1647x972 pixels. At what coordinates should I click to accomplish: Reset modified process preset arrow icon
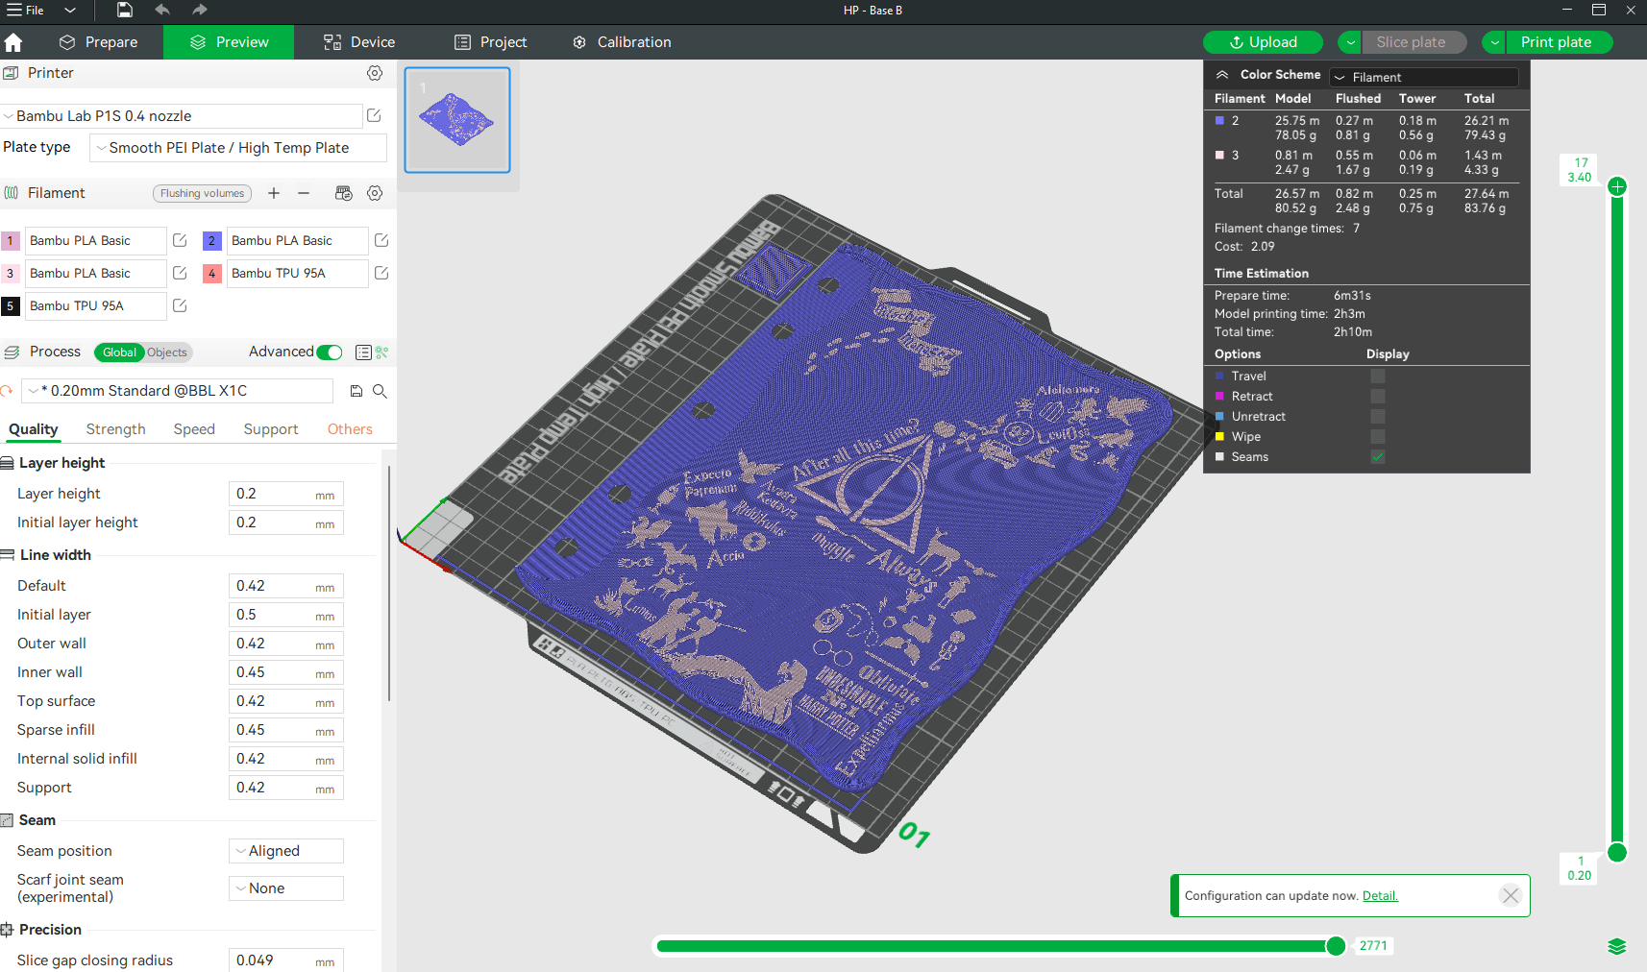click(x=7, y=391)
